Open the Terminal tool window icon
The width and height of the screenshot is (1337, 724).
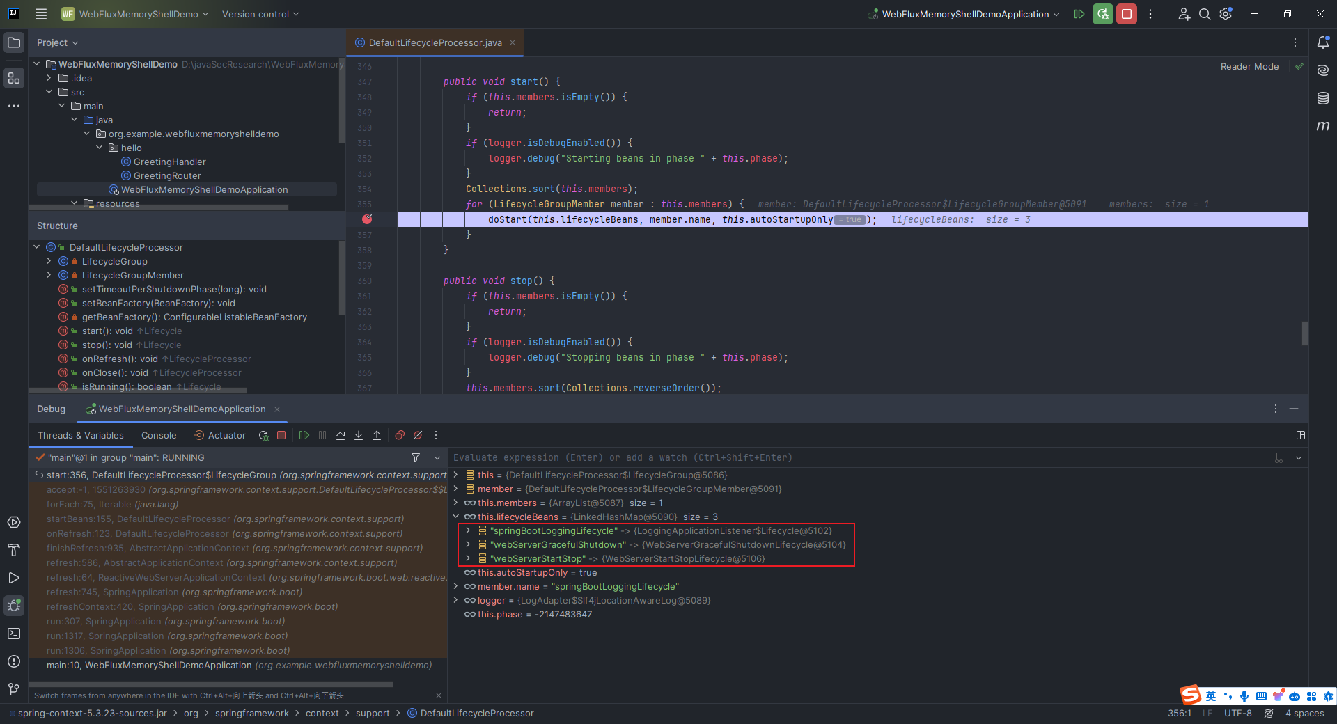[x=14, y=633]
